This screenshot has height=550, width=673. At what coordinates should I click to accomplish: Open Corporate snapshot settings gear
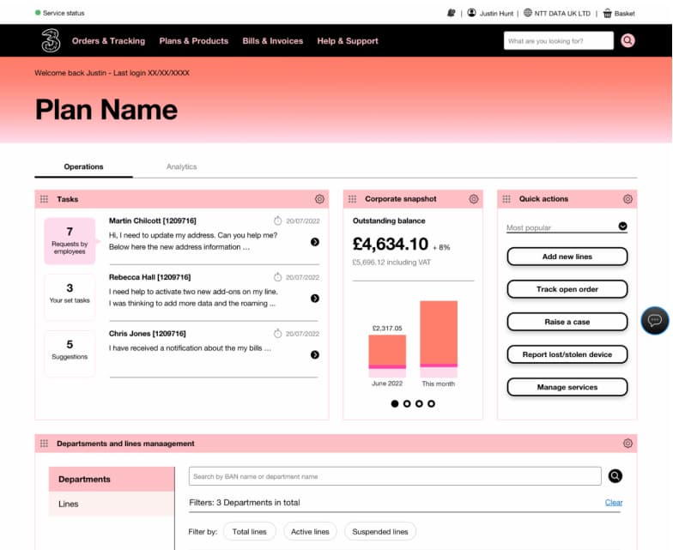(474, 199)
